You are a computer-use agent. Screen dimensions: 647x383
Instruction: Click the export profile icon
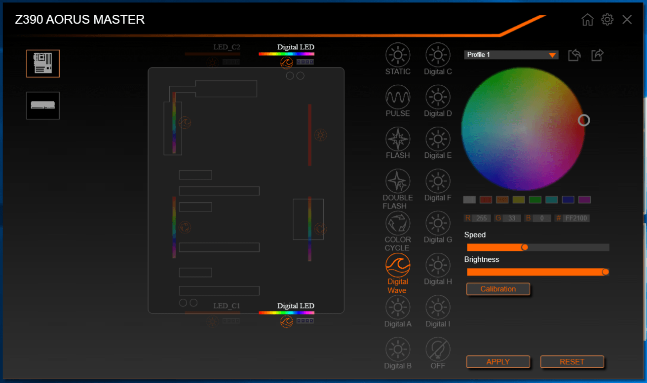(x=597, y=55)
